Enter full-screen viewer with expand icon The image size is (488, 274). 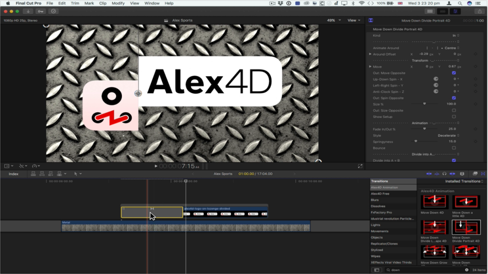[360, 166]
